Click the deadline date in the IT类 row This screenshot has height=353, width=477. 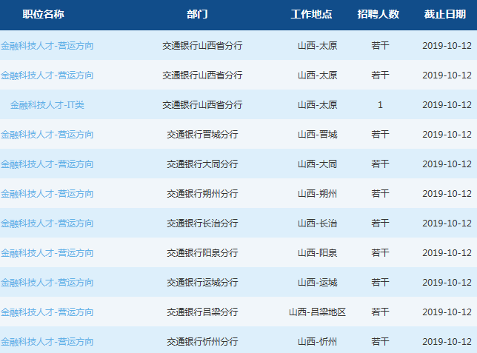[x=447, y=105]
